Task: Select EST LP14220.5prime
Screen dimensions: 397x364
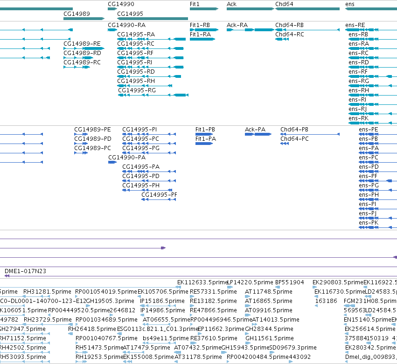Action: coord(230,287)
